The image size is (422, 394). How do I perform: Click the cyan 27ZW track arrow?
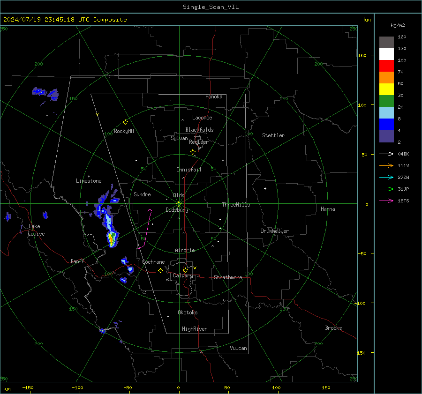(x=386, y=177)
